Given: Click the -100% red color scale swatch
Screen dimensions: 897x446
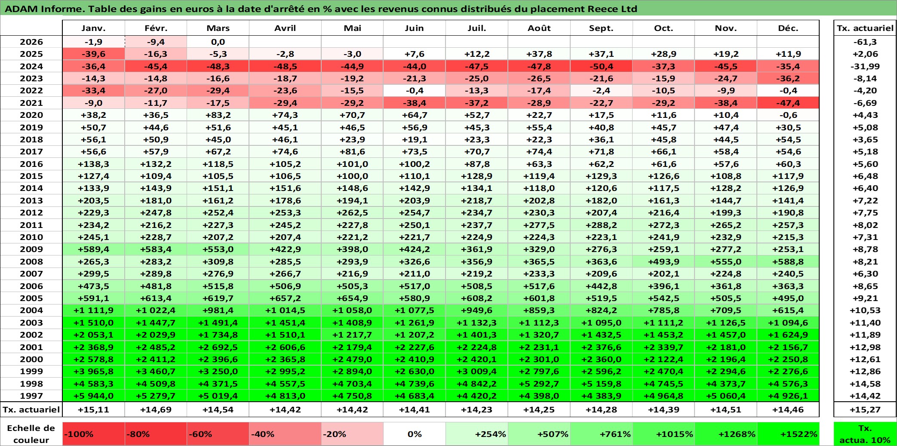Looking at the screenshot, I should click(94, 434).
